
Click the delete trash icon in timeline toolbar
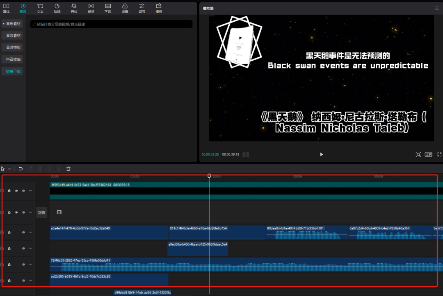tap(69, 168)
